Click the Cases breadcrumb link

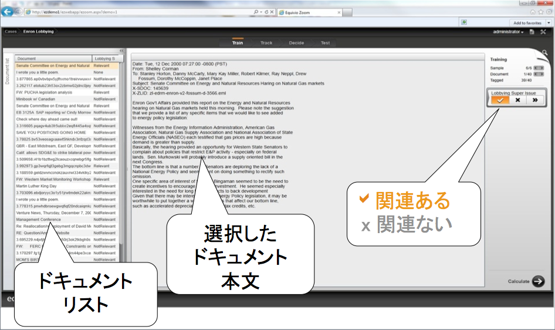click(x=11, y=32)
